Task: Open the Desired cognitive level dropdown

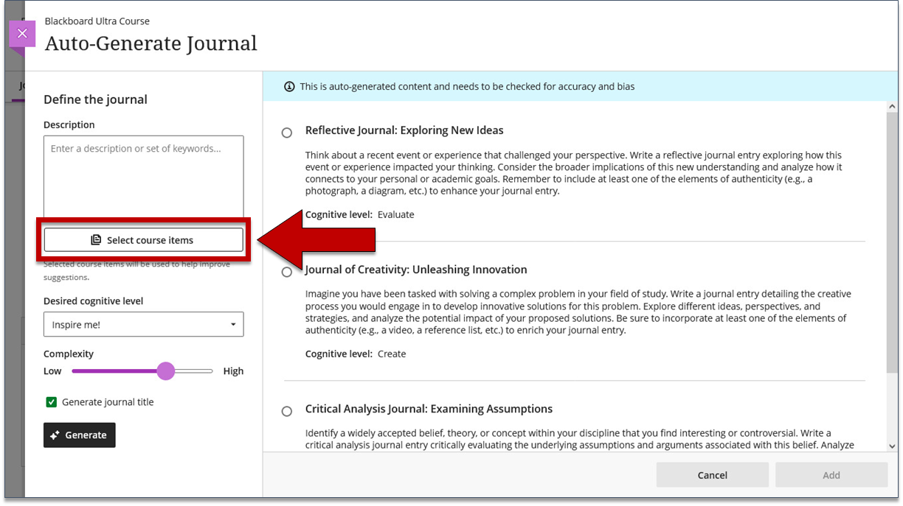Action: 144,325
